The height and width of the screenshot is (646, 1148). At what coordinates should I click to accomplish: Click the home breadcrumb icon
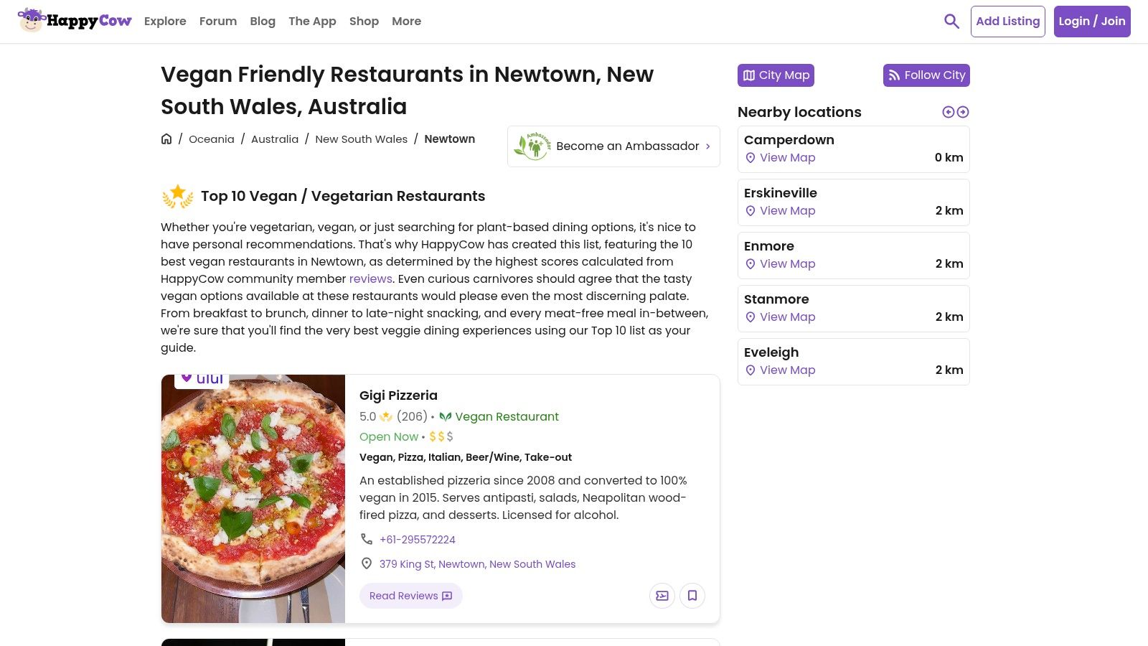point(166,139)
